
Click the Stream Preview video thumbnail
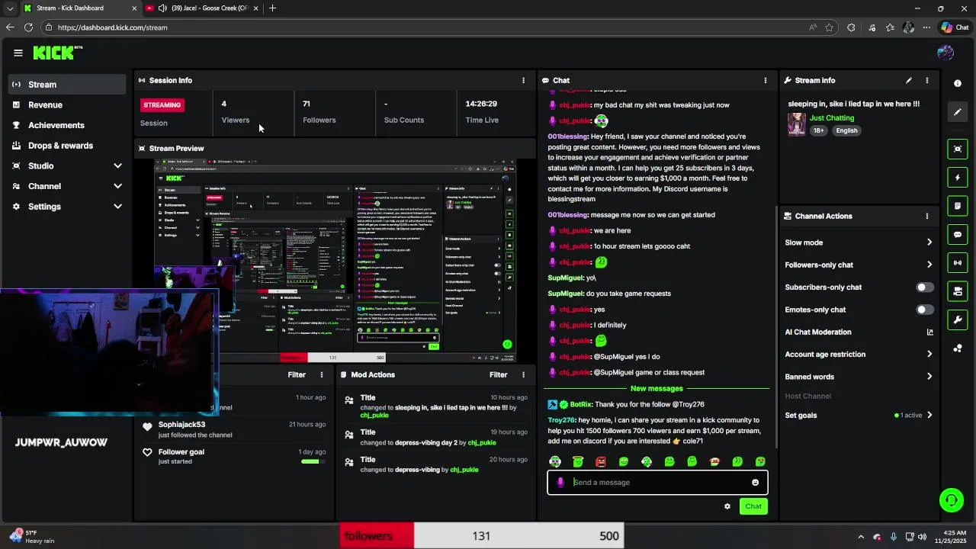coord(335,261)
